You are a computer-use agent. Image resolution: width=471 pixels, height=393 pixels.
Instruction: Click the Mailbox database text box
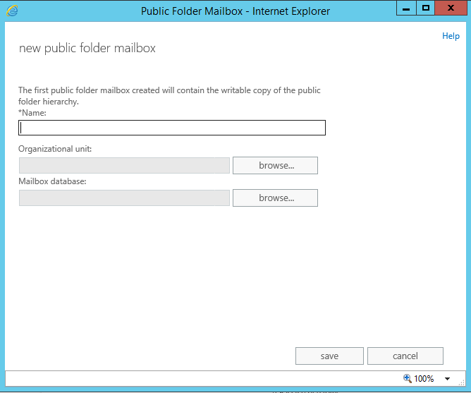pyautogui.click(x=124, y=198)
